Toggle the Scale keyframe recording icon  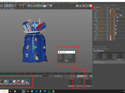80,76
